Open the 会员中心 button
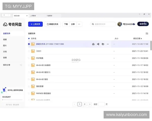 [x=143, y=24]
